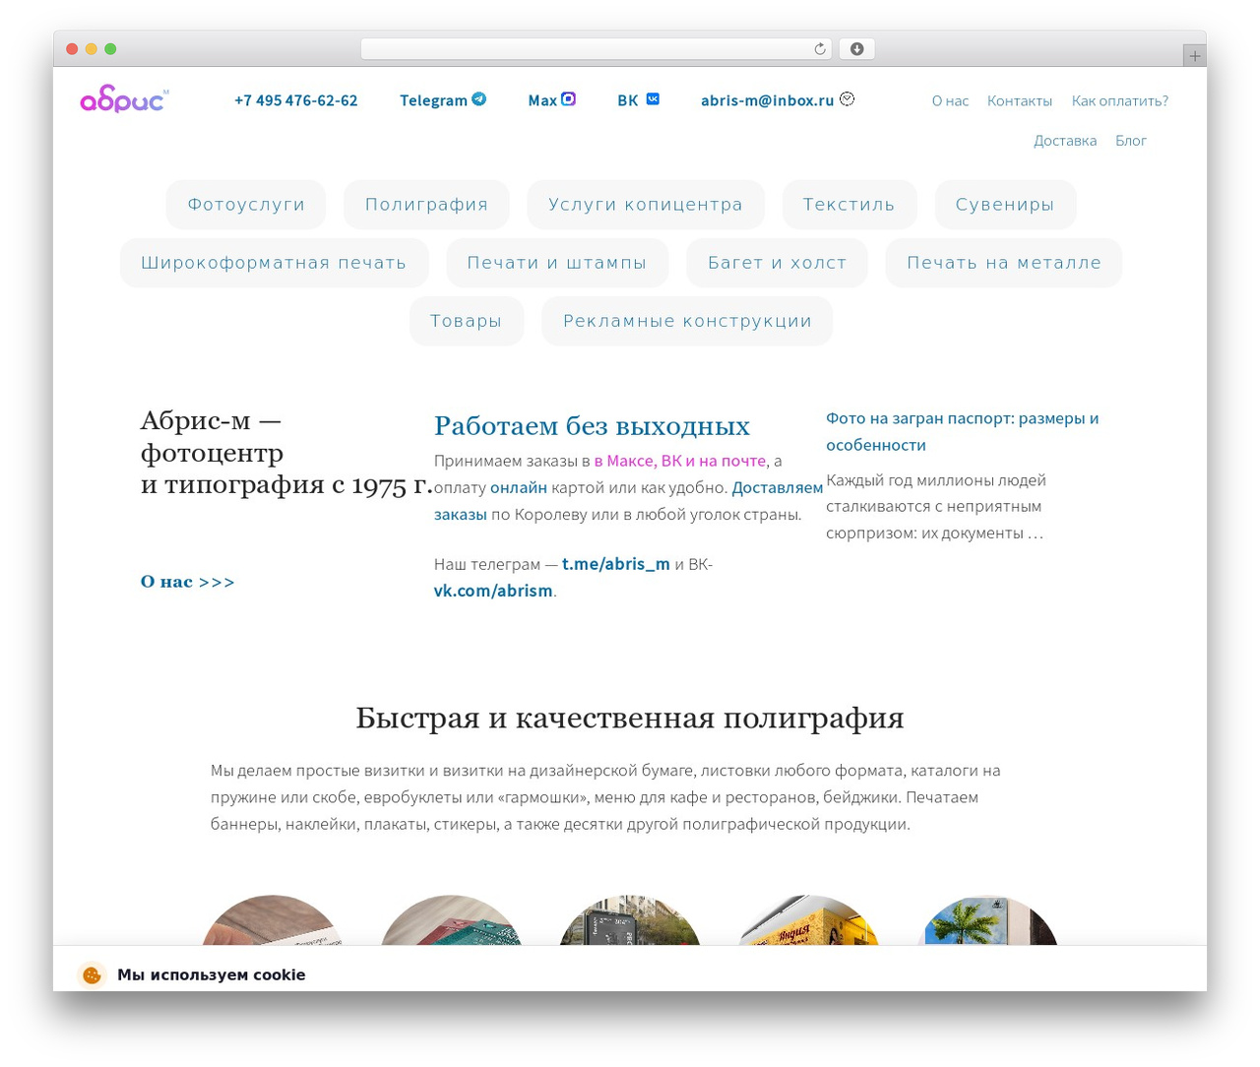Viewport: 1260px width, 1067px height.
Task: Click the browser reload icon
Action: (x=820, y=49)
